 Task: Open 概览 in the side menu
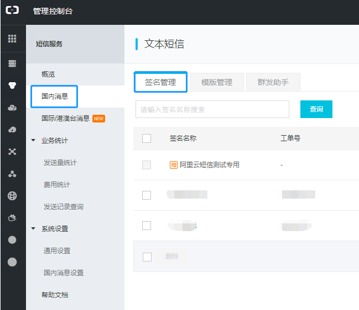tap(48, 74)
